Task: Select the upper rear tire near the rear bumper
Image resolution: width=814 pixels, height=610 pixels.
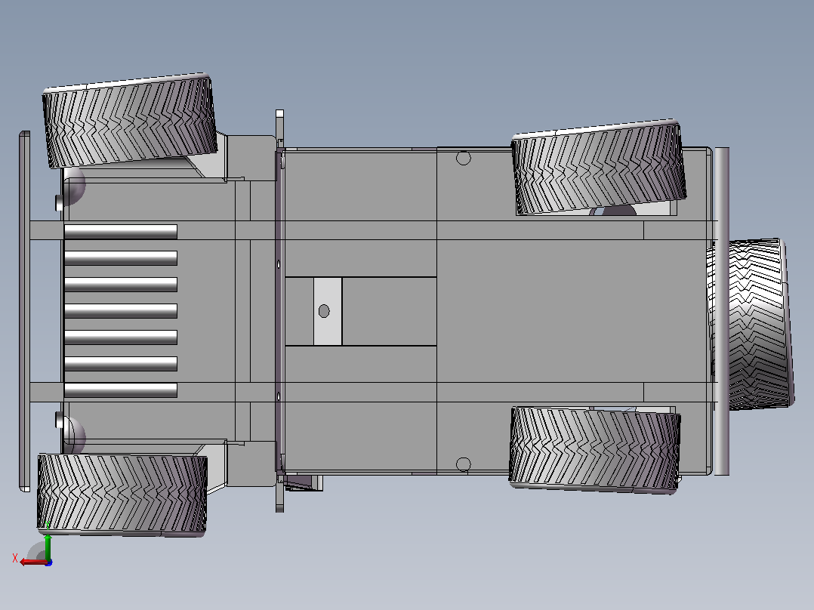Action: 599,167
